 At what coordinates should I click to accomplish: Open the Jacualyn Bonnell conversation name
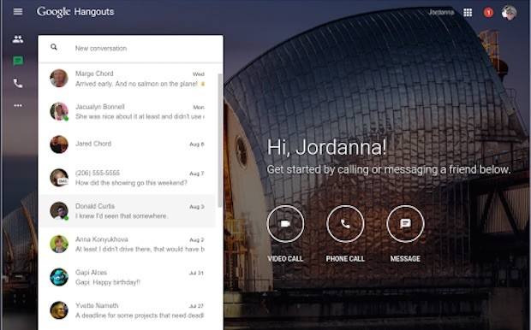[100, 107]
